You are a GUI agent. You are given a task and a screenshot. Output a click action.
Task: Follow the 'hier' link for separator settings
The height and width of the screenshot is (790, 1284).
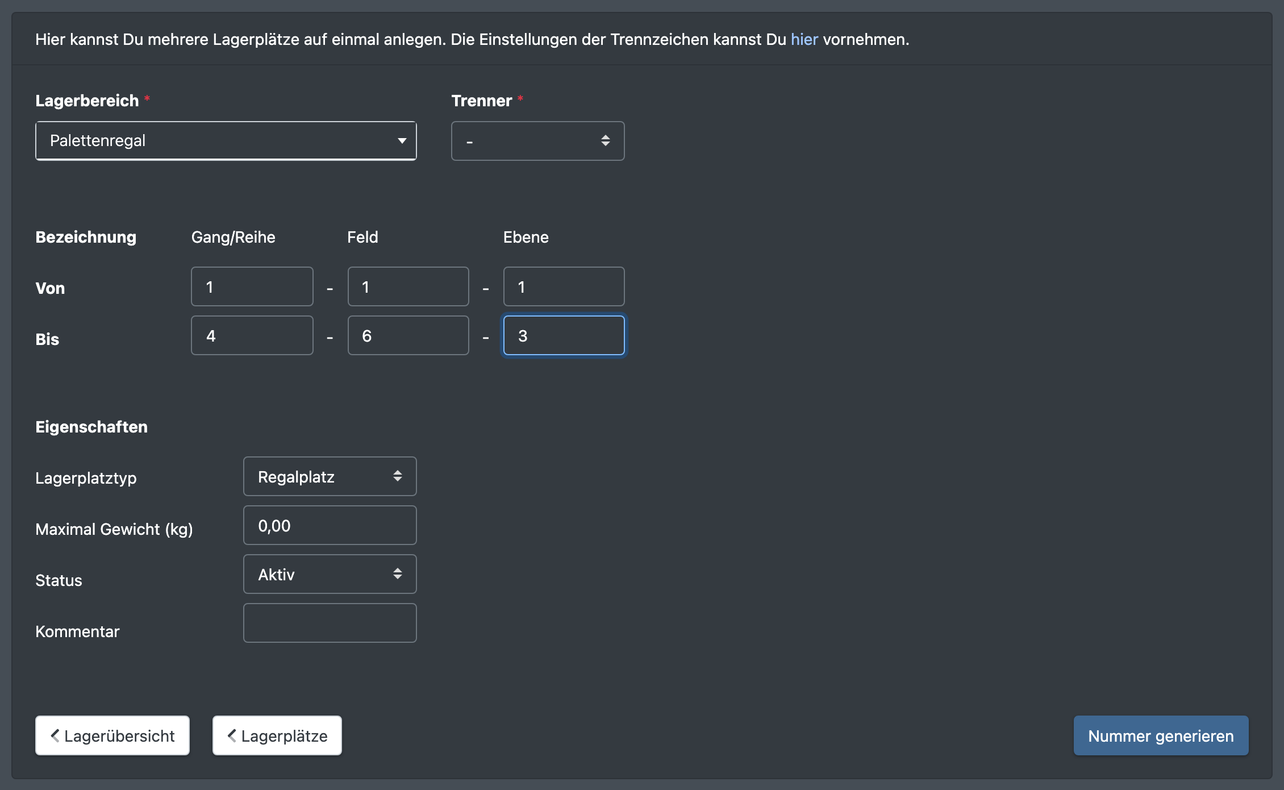click(804, 39)
